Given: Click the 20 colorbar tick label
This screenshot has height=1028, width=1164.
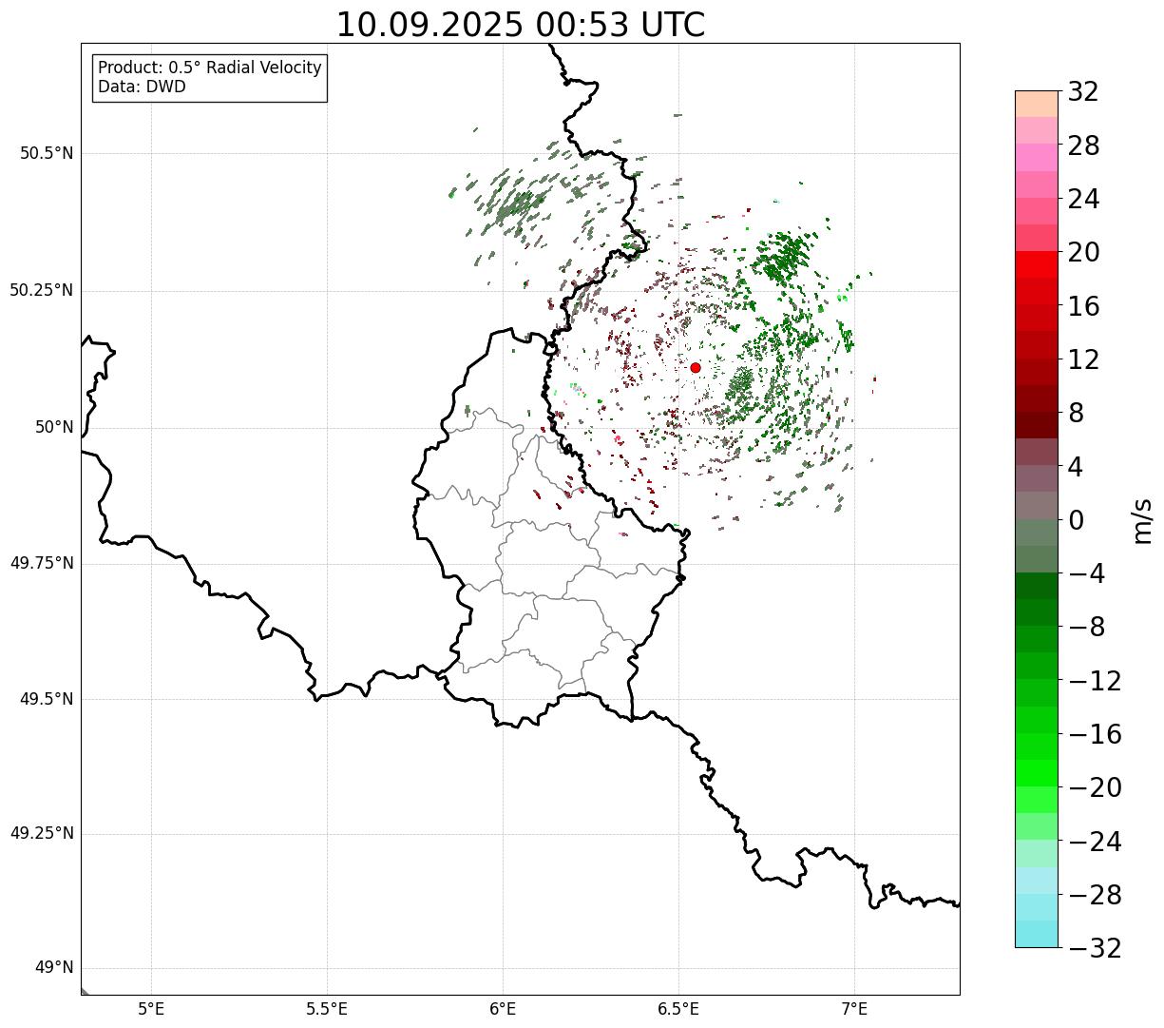Looking at the screenshot, I should 1083,253.
